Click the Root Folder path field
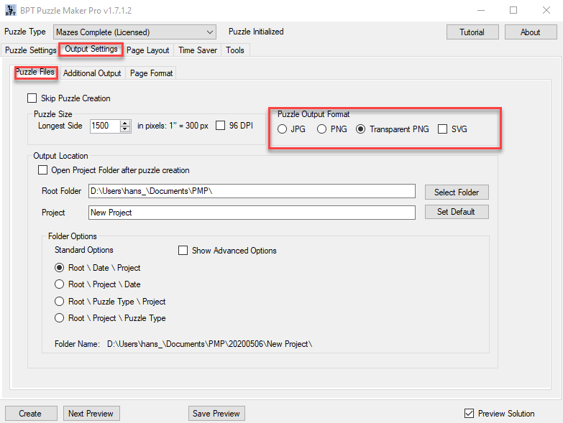The width and height of the screenshot is (563, 423). click(x=252, y=191)
